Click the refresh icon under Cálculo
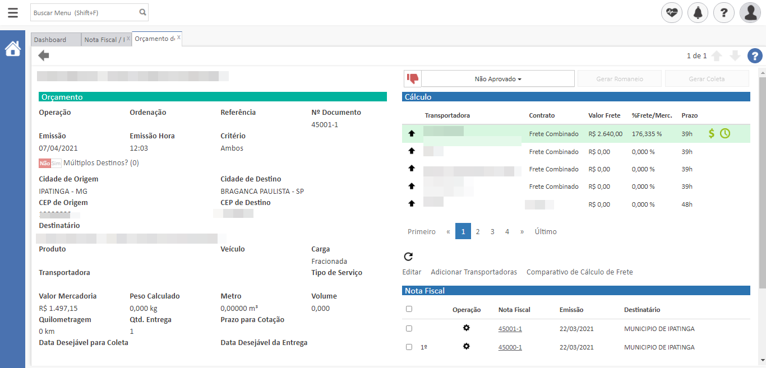This screenshot has width=766, height=368. 408,257
